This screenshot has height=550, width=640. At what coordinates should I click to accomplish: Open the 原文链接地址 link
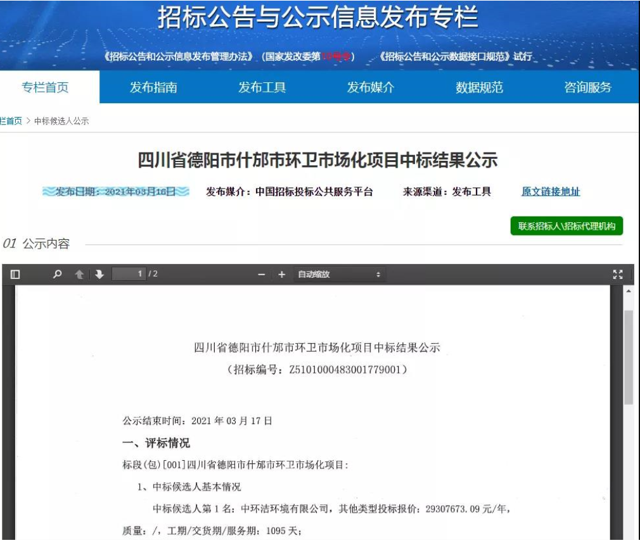(550, 192)
